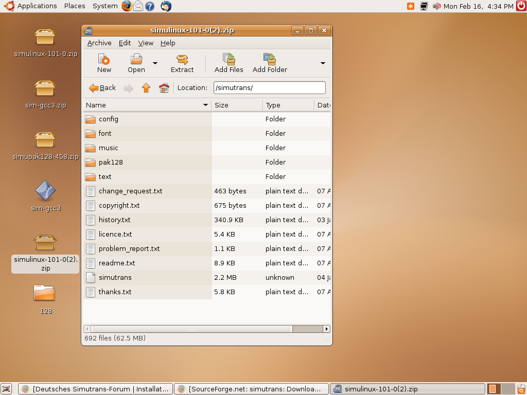Expand the Open button dropdown arrow
This screenshot has height=395, width=527.
click(155, 63)
